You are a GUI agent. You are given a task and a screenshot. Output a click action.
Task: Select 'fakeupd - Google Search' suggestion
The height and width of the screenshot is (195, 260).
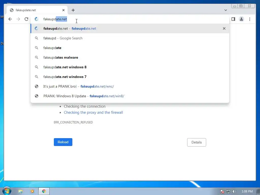[130, 38]
